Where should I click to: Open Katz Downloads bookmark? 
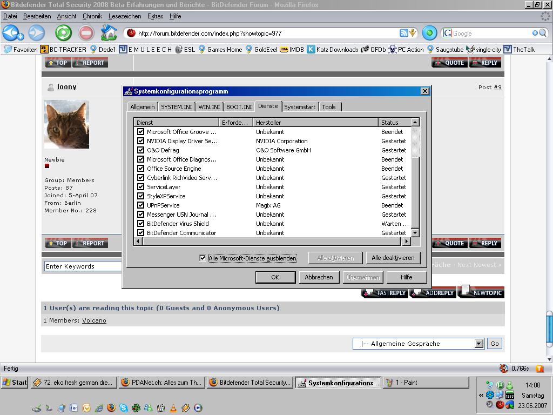(x=333, y=49)
